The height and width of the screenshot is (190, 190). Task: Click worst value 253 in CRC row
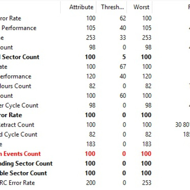point(147,183)
